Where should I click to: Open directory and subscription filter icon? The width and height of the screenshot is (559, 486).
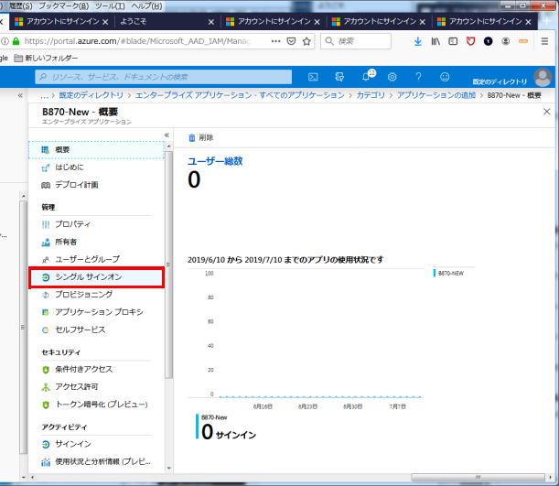[x=339, y=77]
